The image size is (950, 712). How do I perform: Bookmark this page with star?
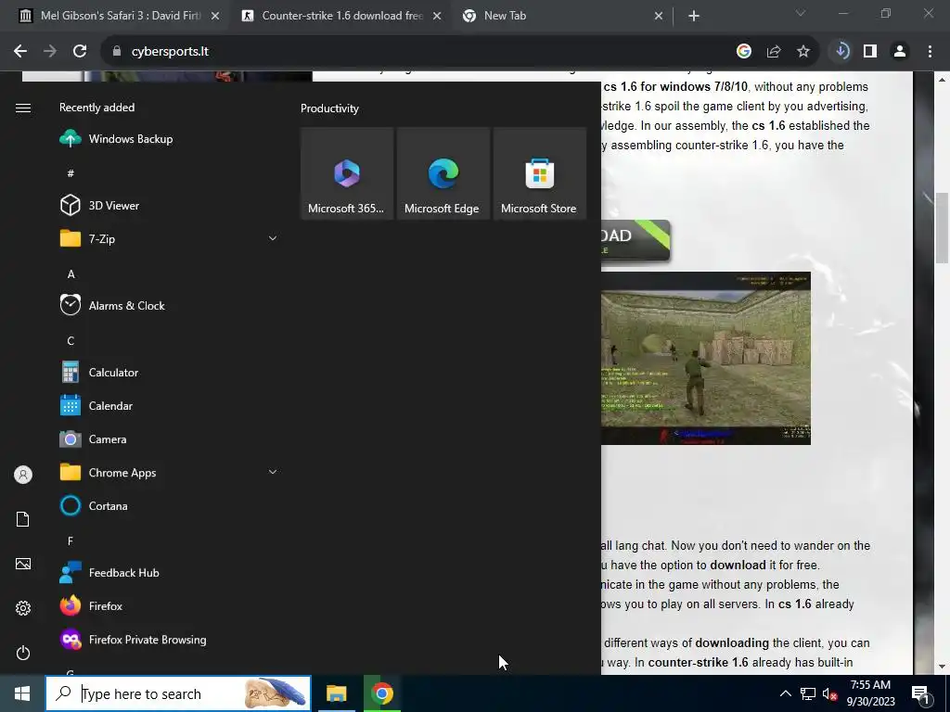pos(803,52)
